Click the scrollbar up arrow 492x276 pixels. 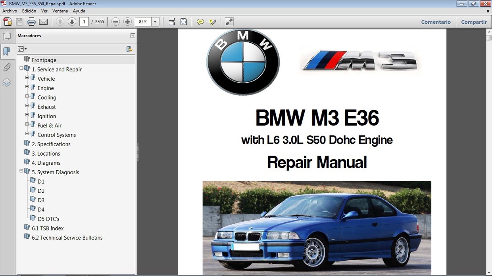[489, 31]
